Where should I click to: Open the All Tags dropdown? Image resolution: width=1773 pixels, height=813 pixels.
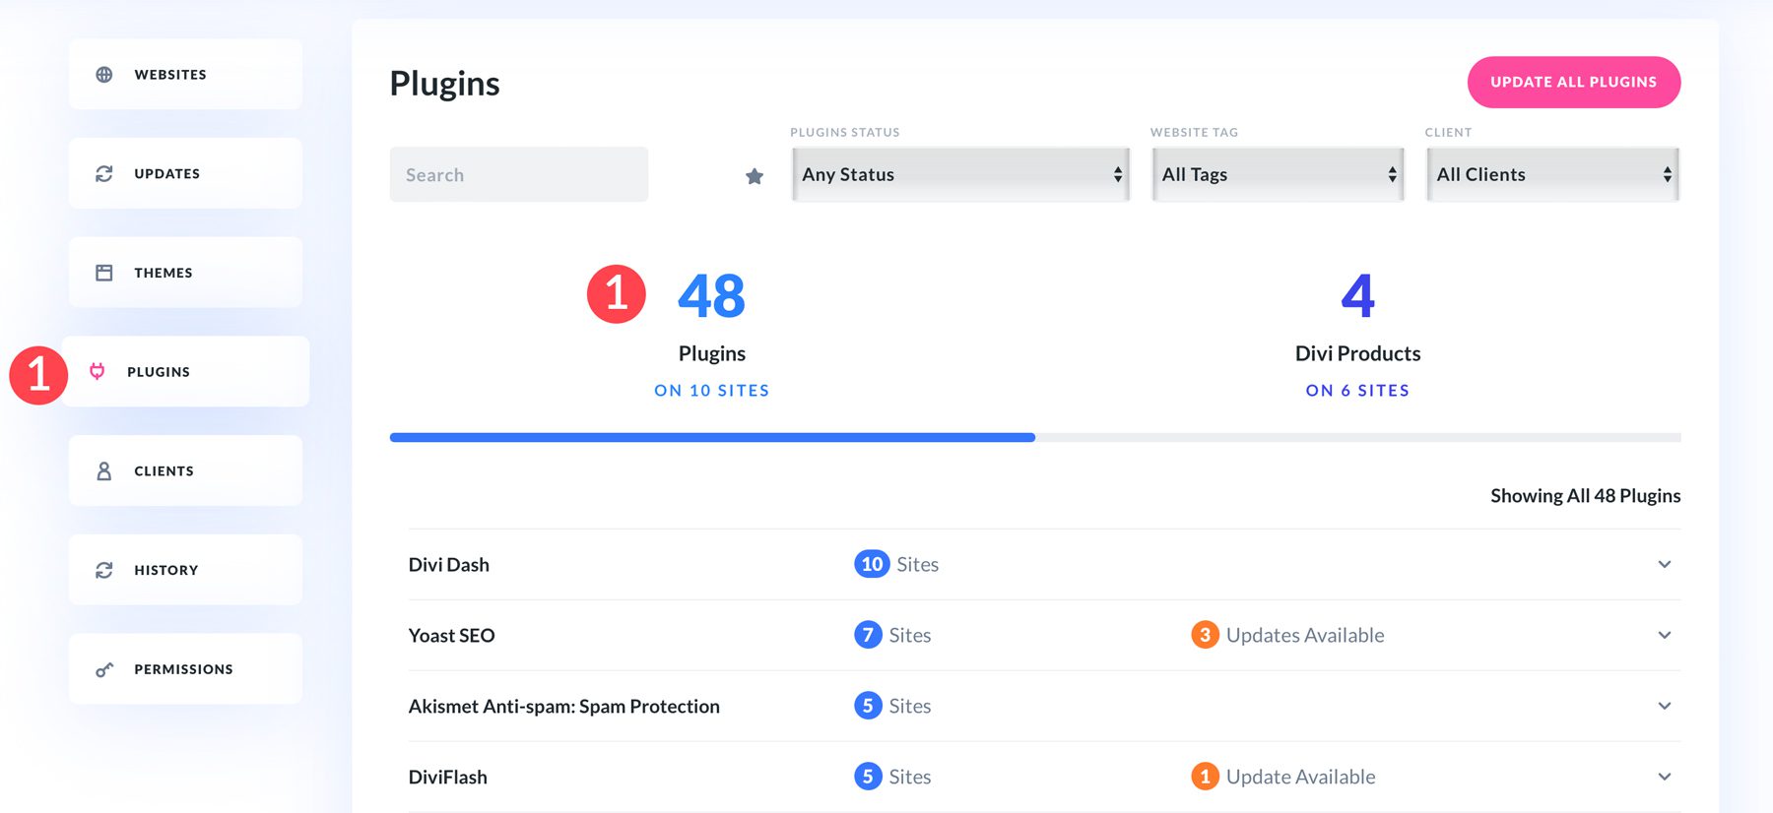click(x=1278, y=174)
